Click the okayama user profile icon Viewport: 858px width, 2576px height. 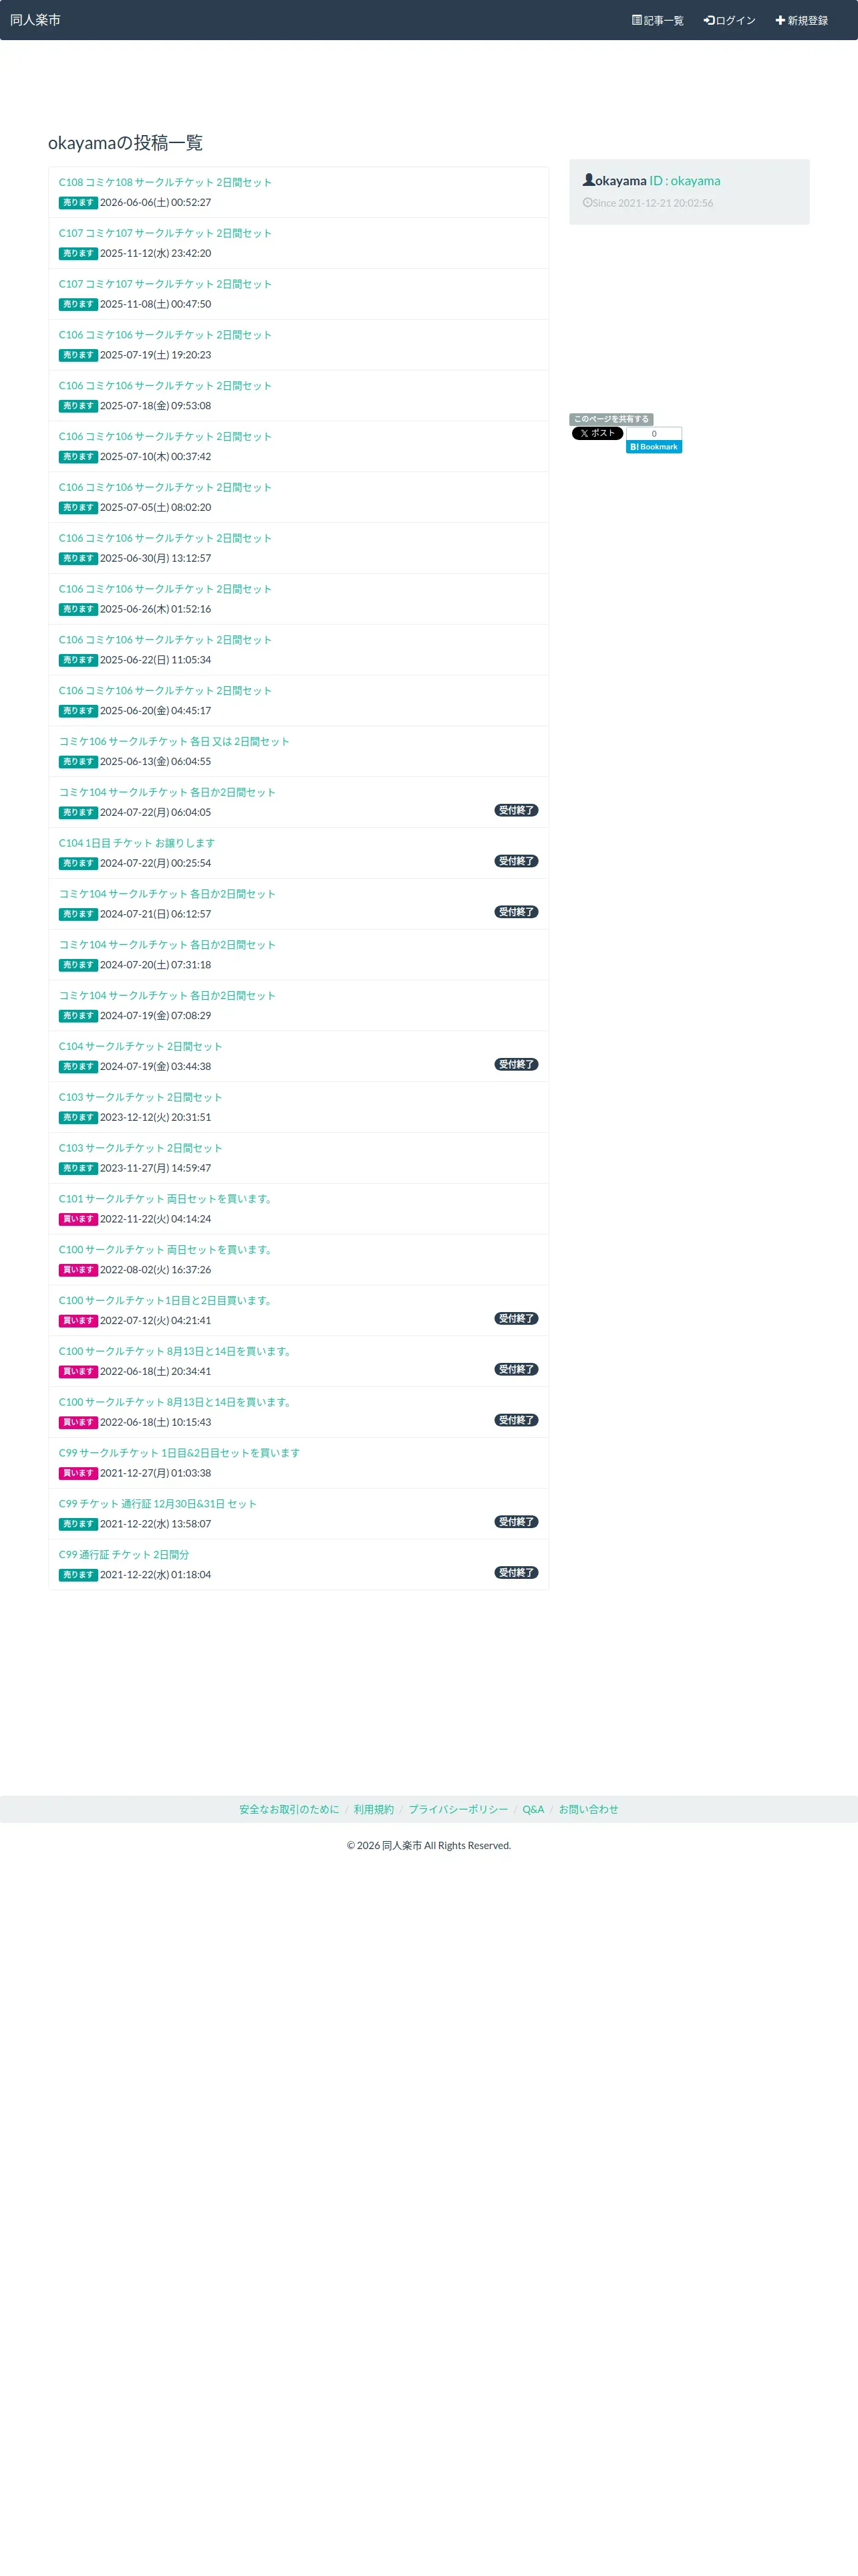click(588, 180)
